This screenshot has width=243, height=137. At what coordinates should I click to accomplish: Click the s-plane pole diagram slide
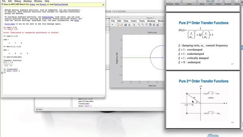tap(203, 100)
